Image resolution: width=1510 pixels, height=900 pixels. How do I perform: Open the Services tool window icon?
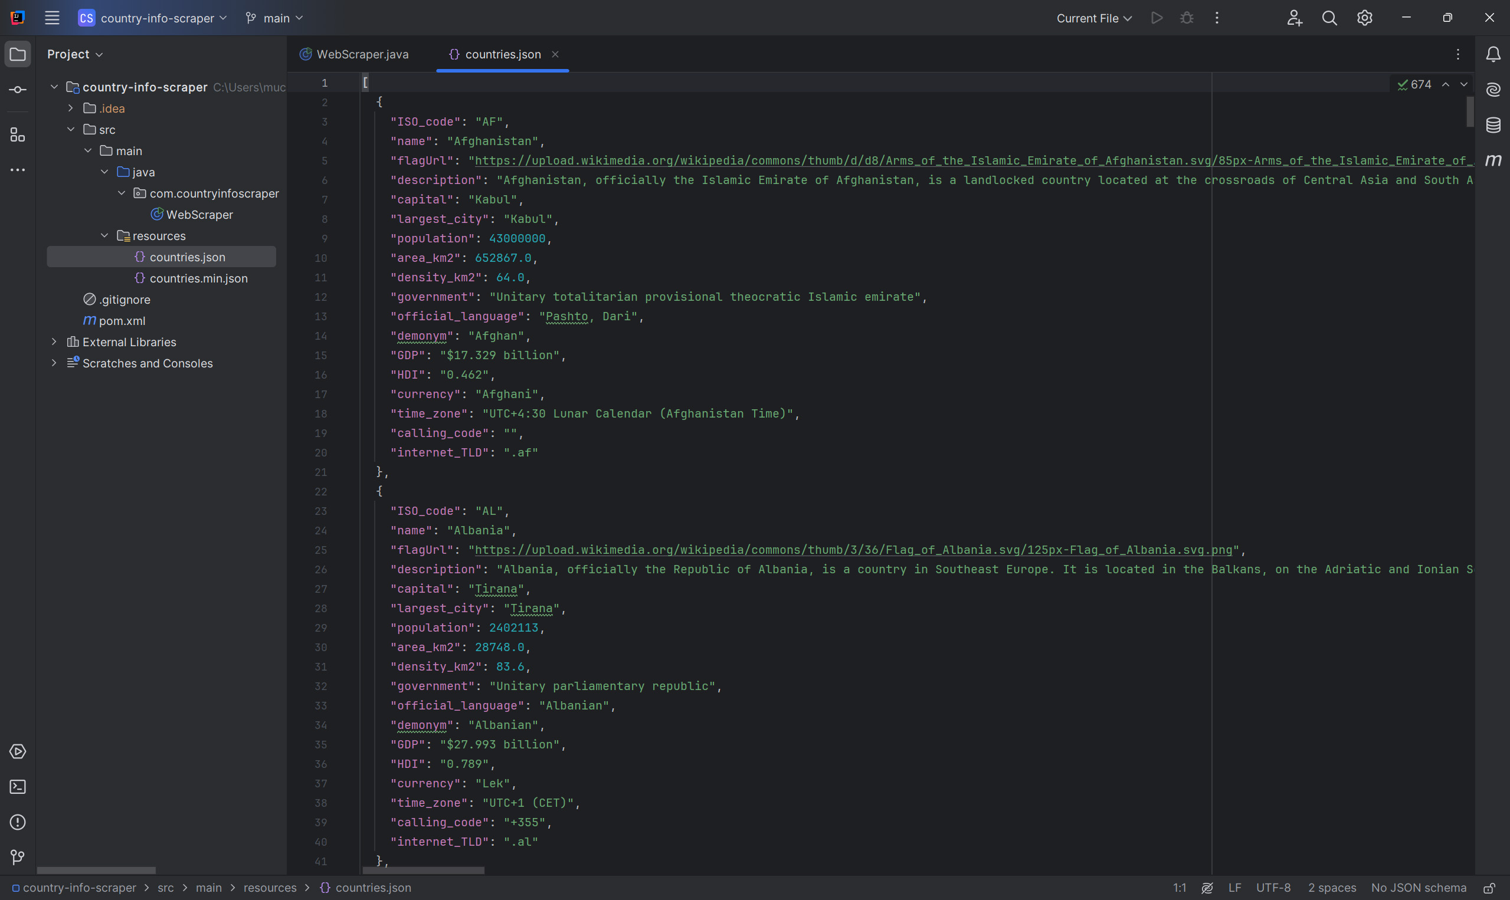(x=18, y=751)
